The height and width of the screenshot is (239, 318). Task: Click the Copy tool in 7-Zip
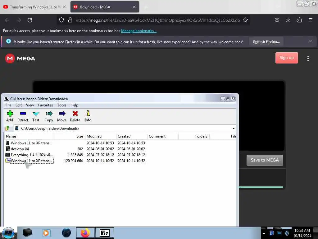(x=49, y=116)
